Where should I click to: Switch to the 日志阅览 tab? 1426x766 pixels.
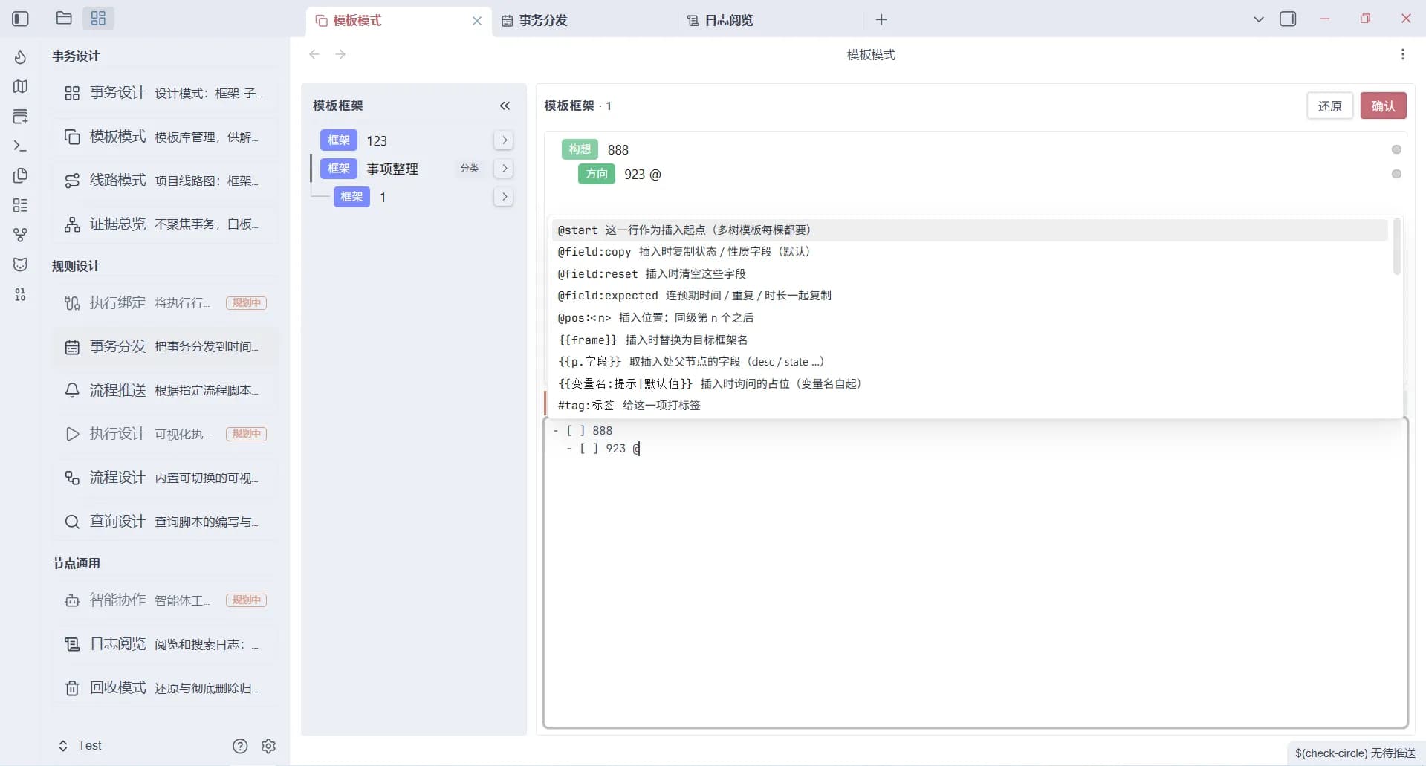(x=771, y=20)
